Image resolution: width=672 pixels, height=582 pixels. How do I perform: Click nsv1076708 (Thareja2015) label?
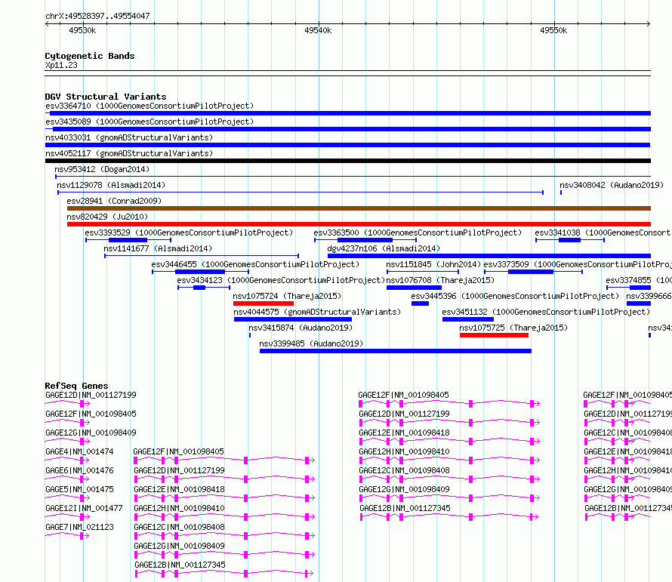click(x=440, y=280)
